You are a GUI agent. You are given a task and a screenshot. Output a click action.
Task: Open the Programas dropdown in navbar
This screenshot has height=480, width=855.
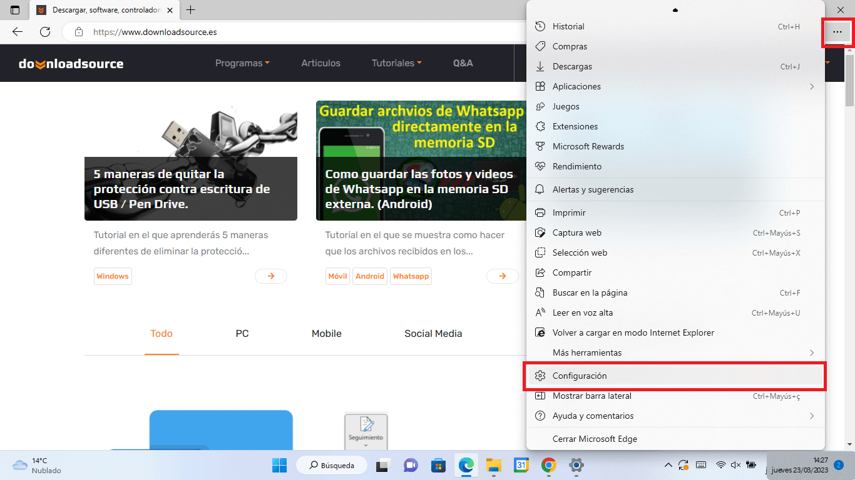(x=242, y=63)
